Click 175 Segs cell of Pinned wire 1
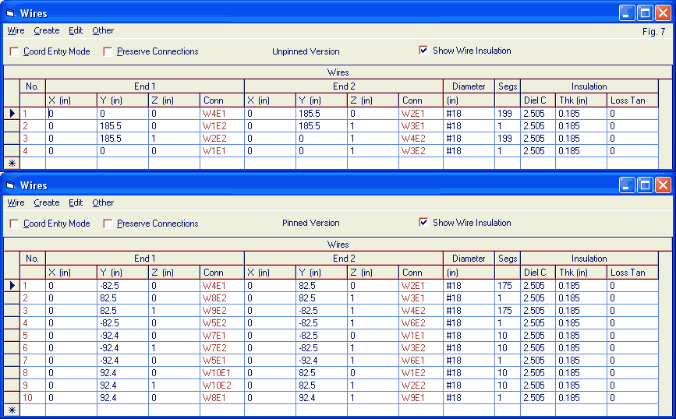 coord(508,286)
